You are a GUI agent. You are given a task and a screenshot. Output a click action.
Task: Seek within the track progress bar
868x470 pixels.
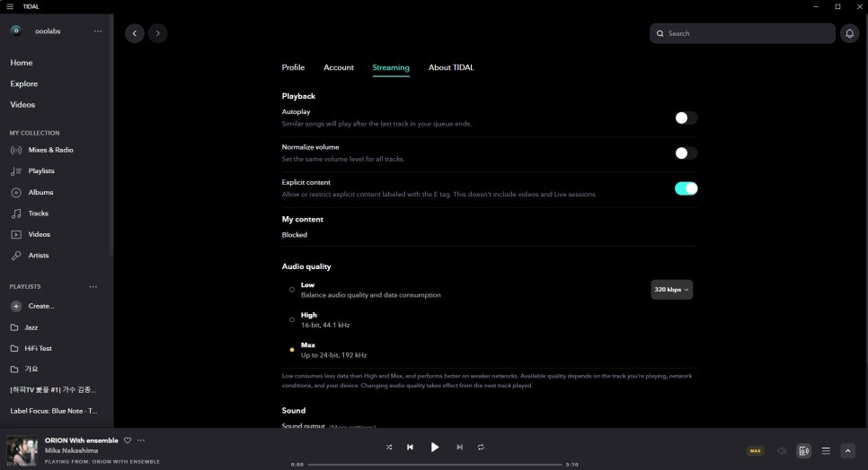tap(435, 465)
